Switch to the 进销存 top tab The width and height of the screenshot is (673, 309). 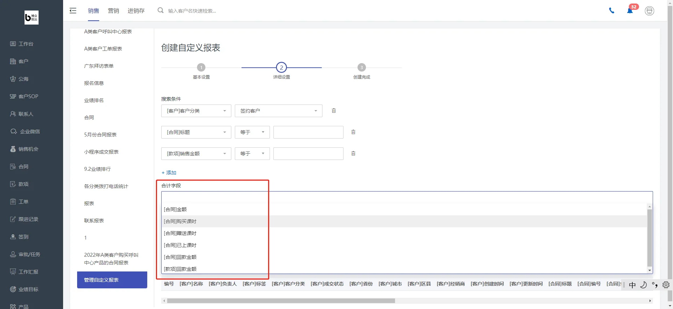136,11
